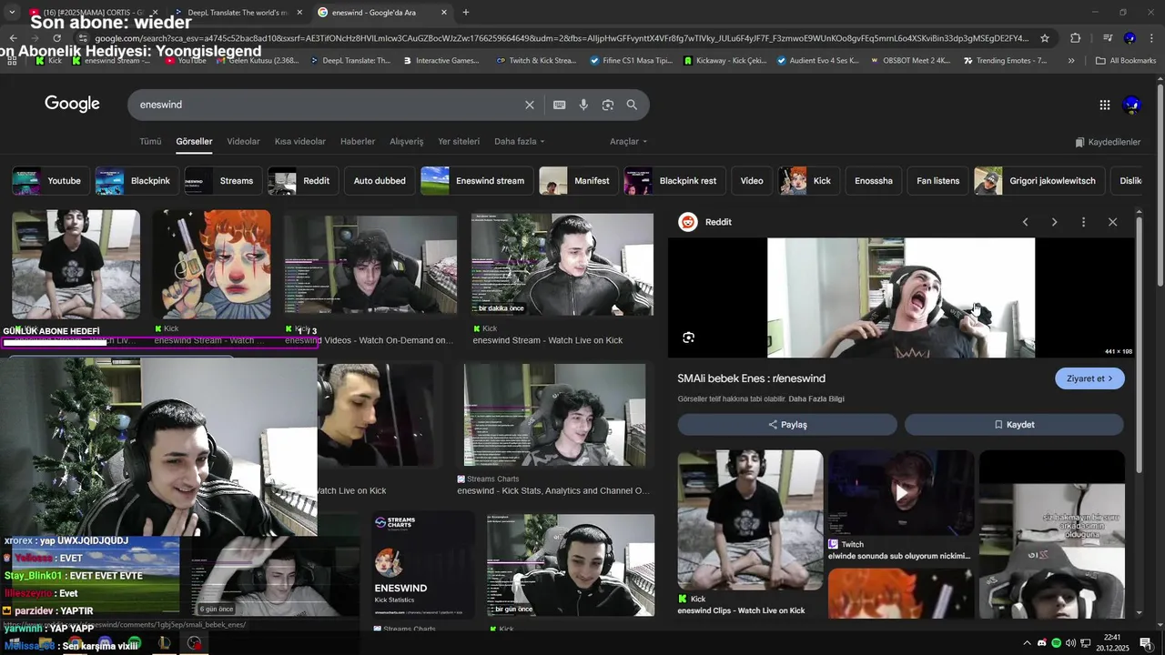The image size is (1165, 655).
Task: Show previous image in the preview panel
Action: point(1025,222)
